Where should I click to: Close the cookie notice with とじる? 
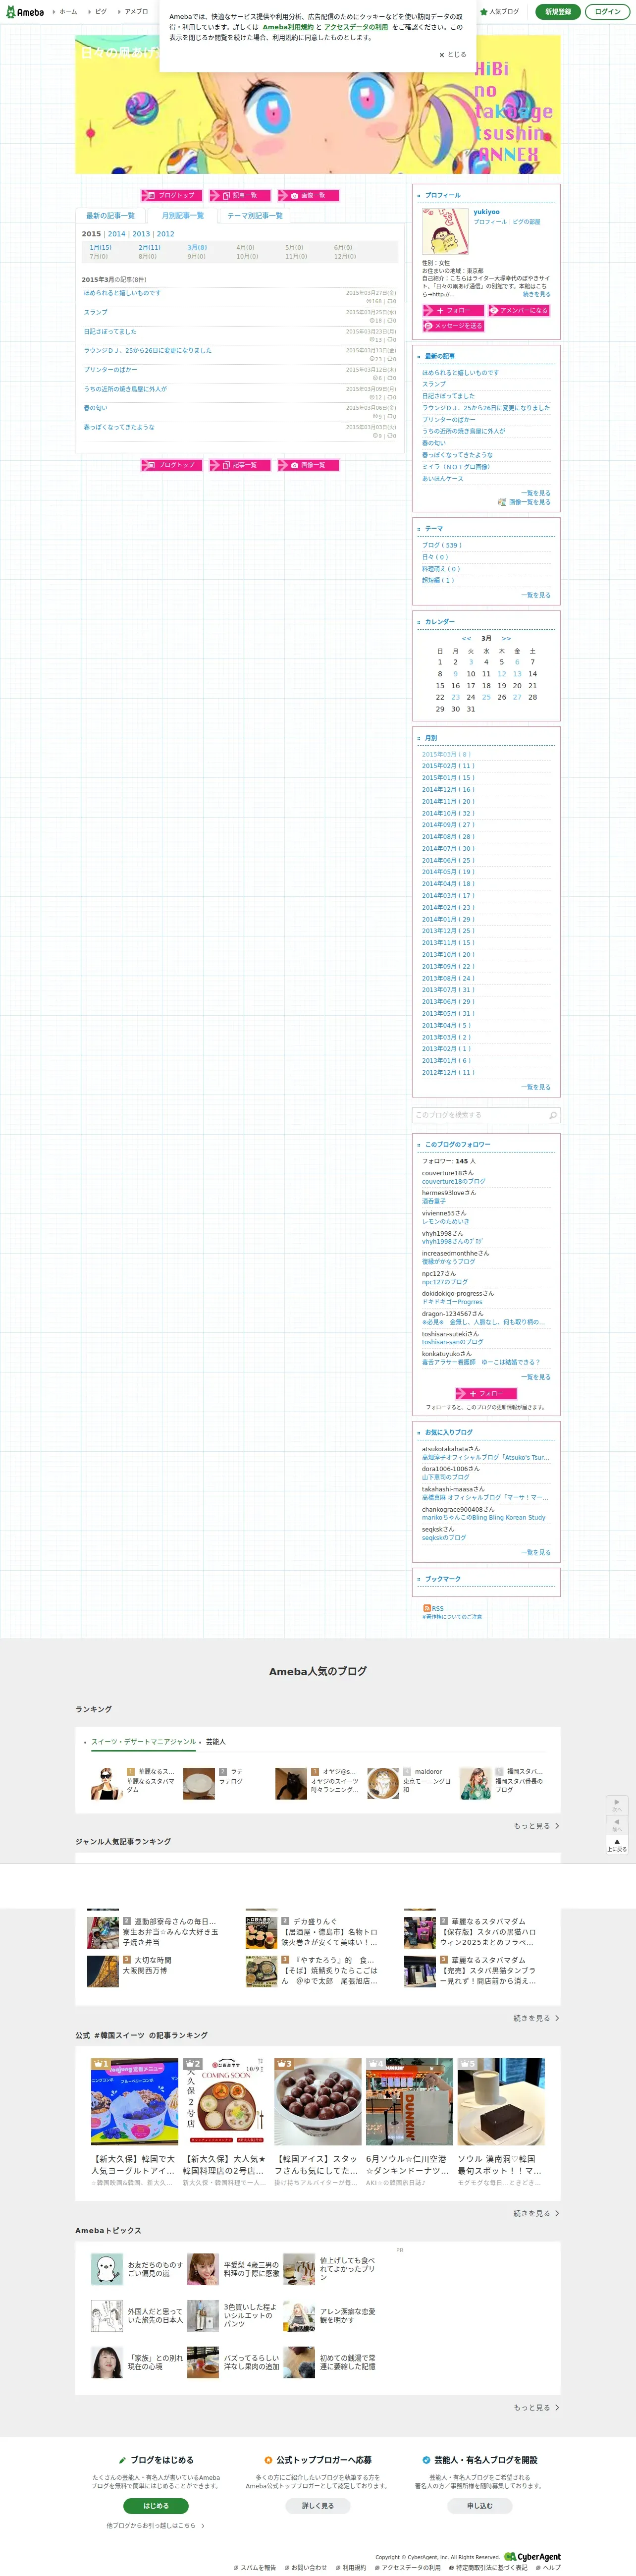452,55
